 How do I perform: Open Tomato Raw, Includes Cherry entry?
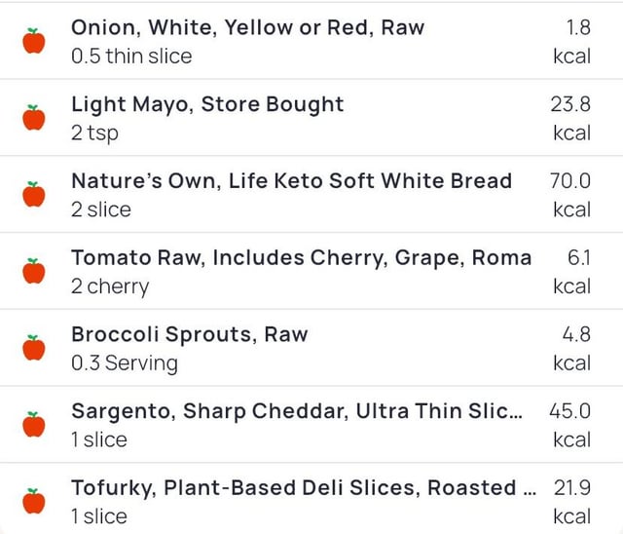click(x=301, y=258)
